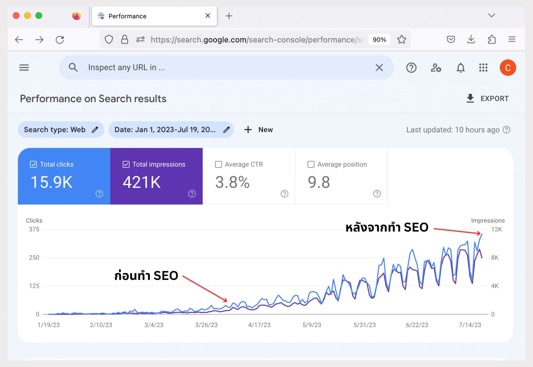Screen dimensions: 533x367
Task: Open users and permissions settings icon
Action: click(436, 68)
